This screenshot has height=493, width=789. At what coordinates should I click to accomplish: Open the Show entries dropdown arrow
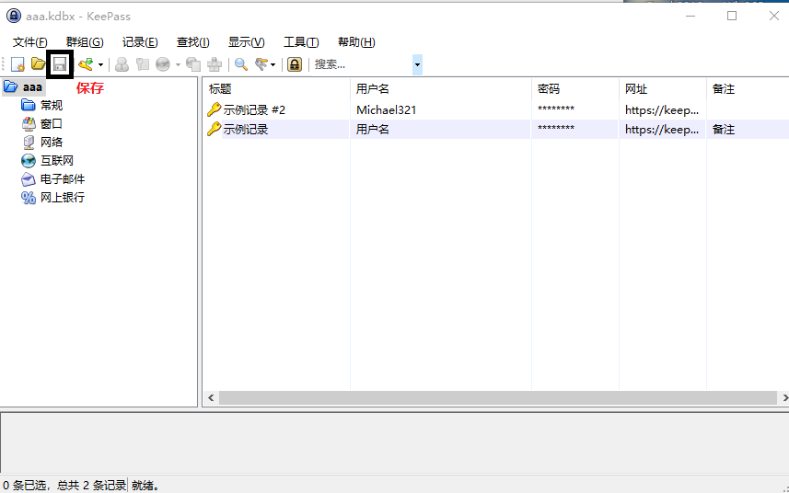coord(273,64)
